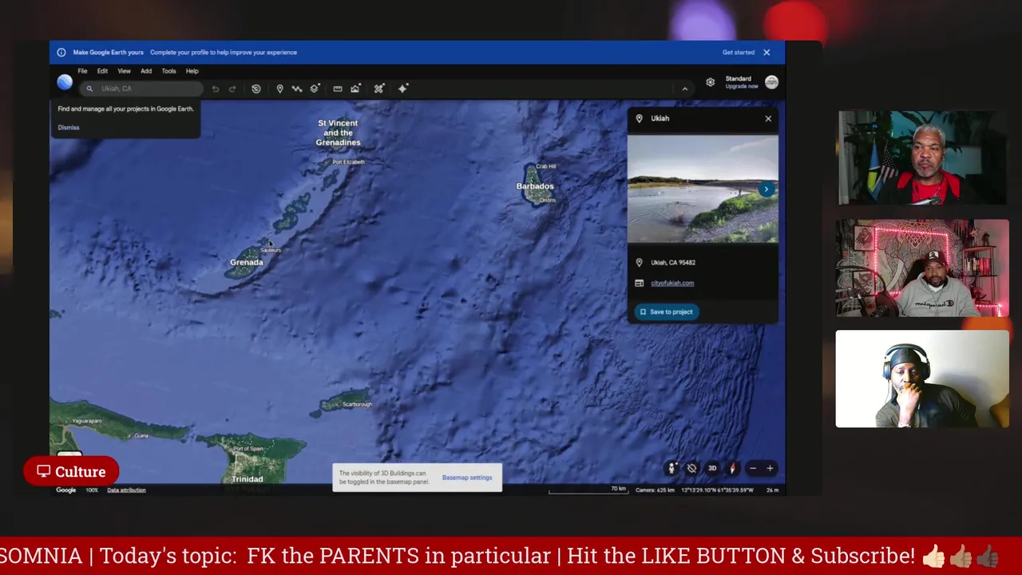The height and width of the screenshot is (575, 1022).
Task: Select the Measure distance ruler tool
Action: (338, 89)
